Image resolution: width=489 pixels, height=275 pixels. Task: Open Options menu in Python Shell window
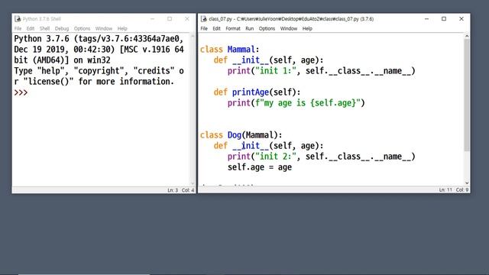pyautogui.click(x=82, y=28)
